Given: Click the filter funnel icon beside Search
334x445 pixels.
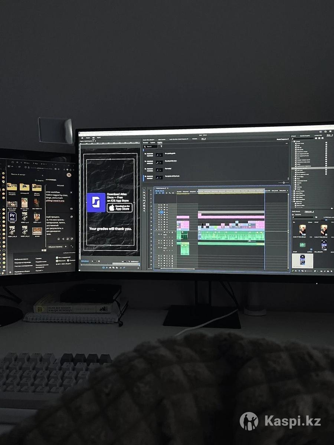Looking at the screenshot, I should pos(161,146).
